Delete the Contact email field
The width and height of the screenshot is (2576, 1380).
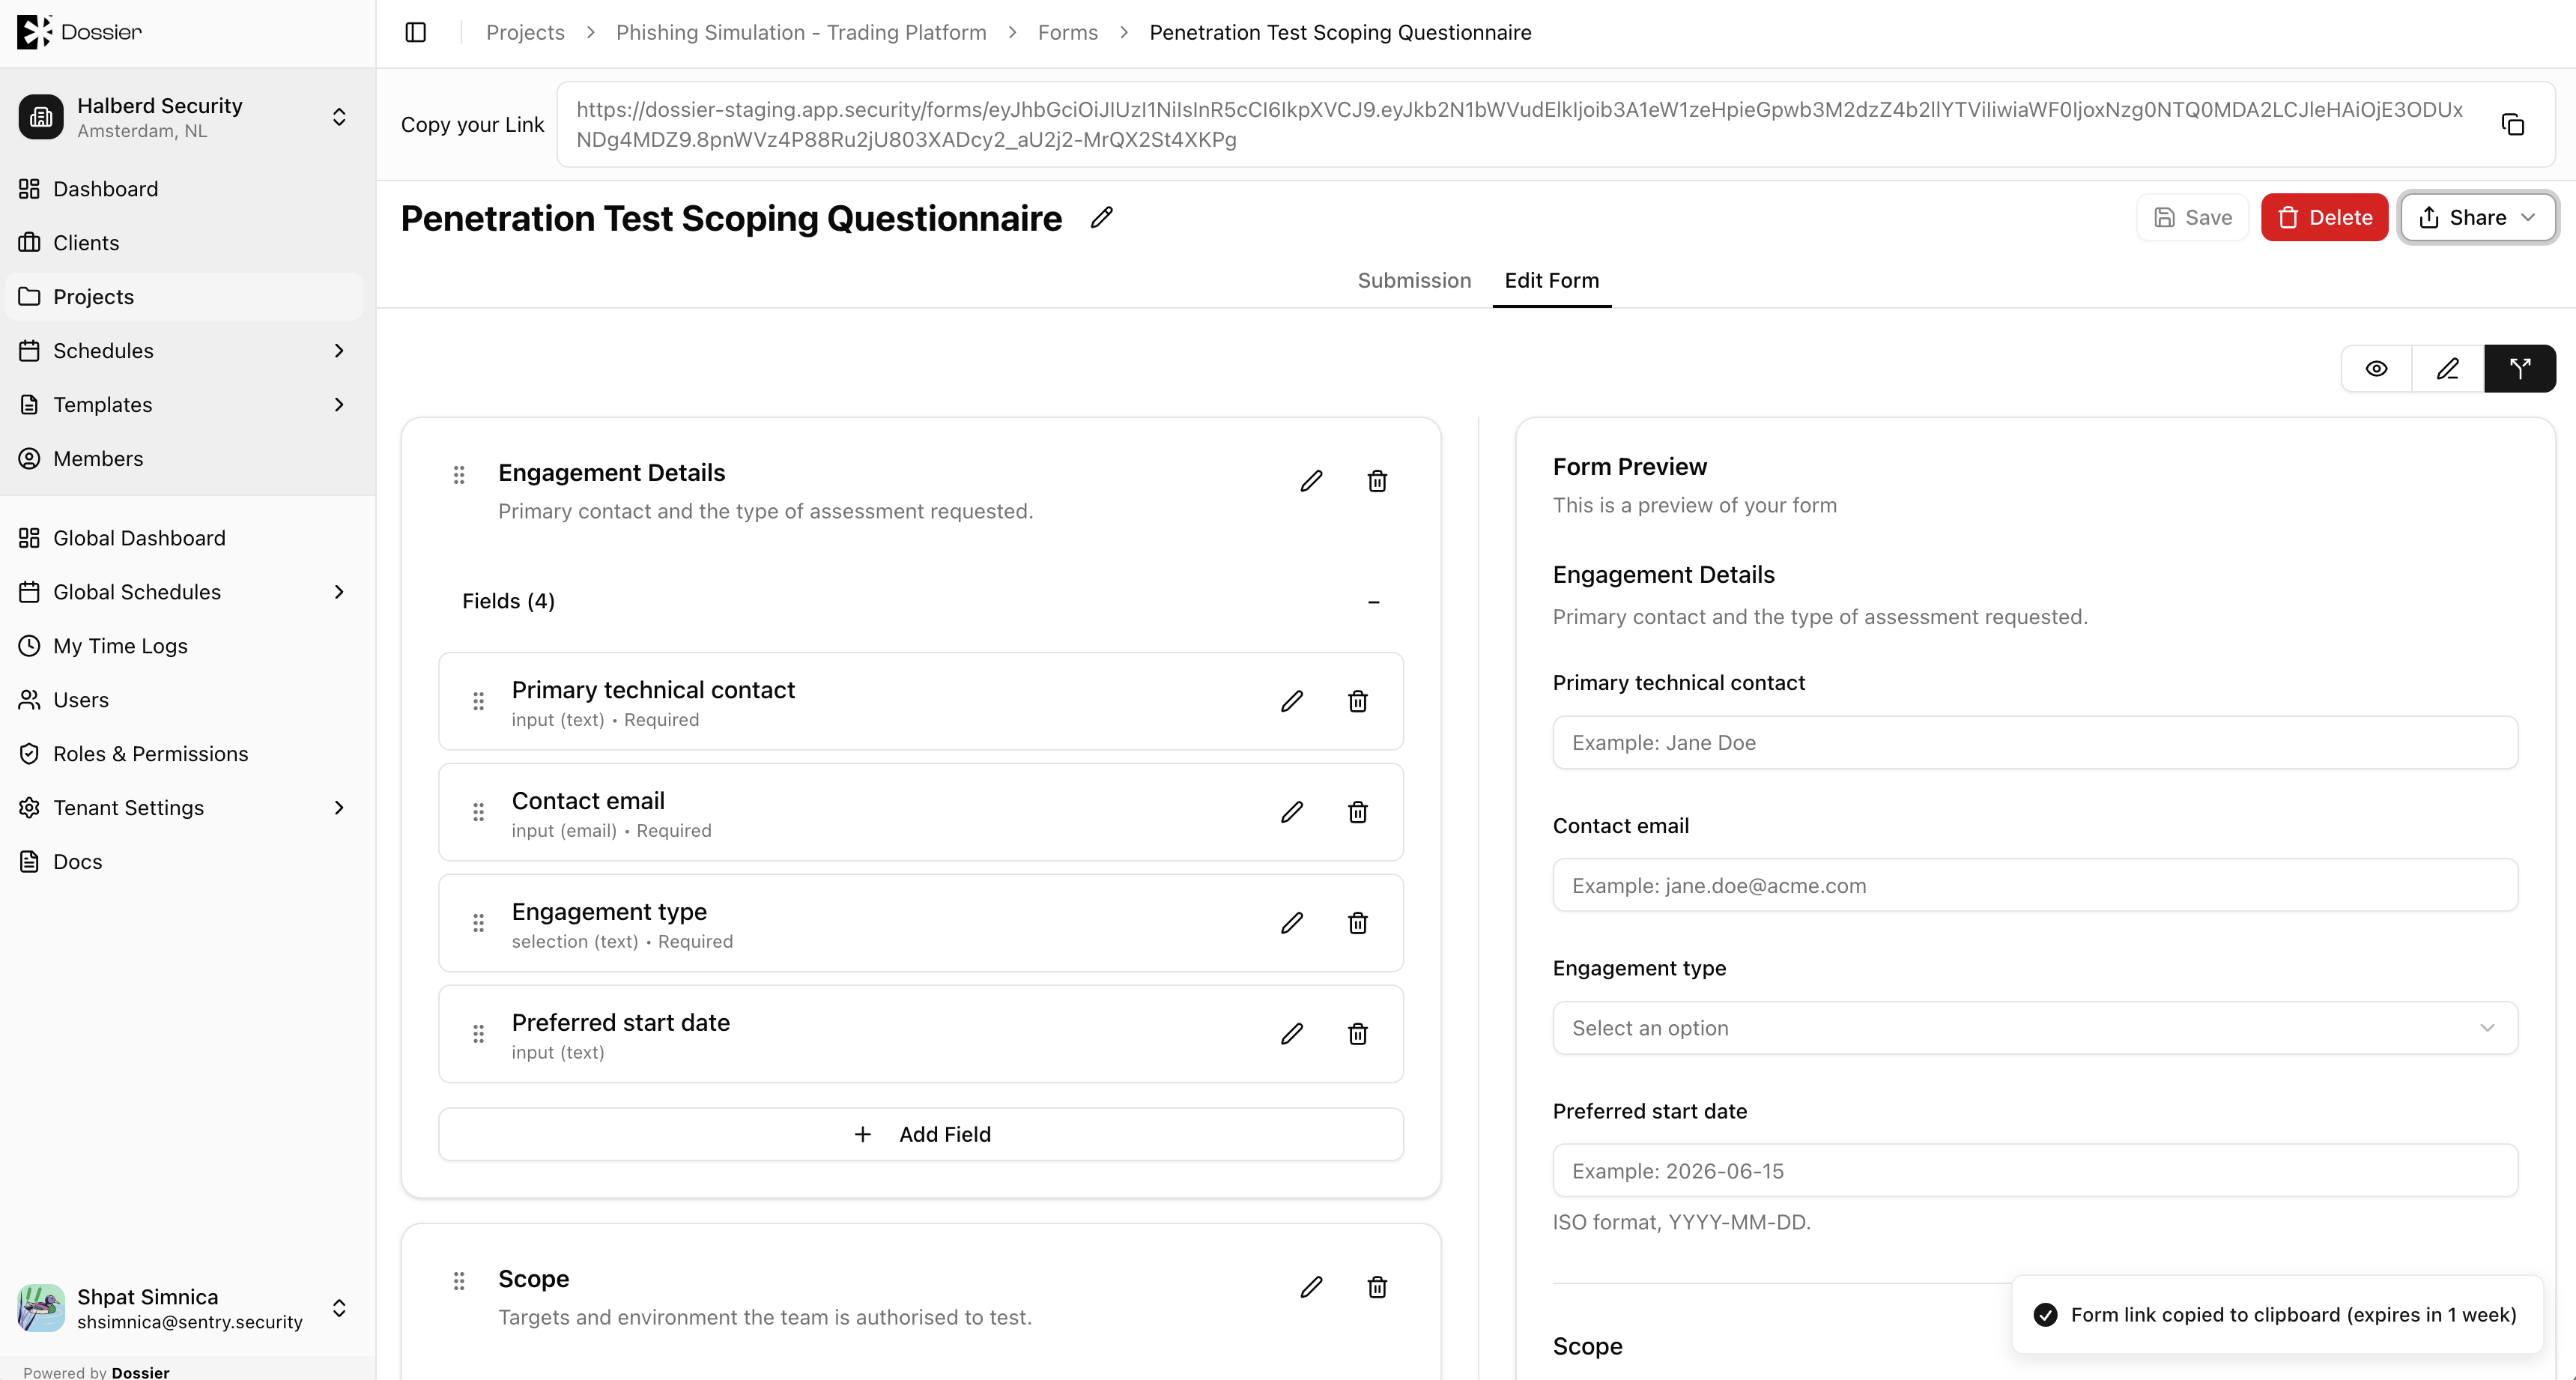coord(1358,812)
